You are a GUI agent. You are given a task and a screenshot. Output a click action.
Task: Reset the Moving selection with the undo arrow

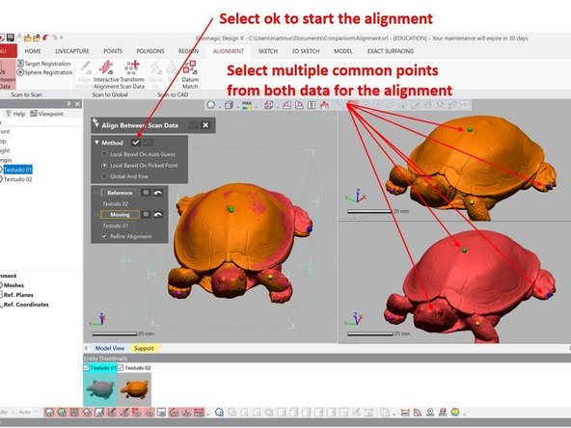[157, 214]
